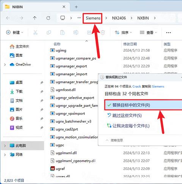Select 网络 (Network) in sidebar
The height and width of the screenshot is (184, 182).
coord(16,155)
